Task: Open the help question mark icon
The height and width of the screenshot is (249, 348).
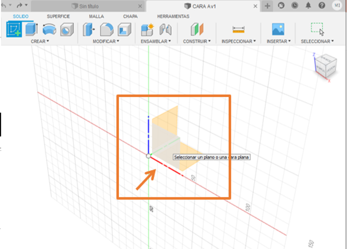Action: pos(322,5)
